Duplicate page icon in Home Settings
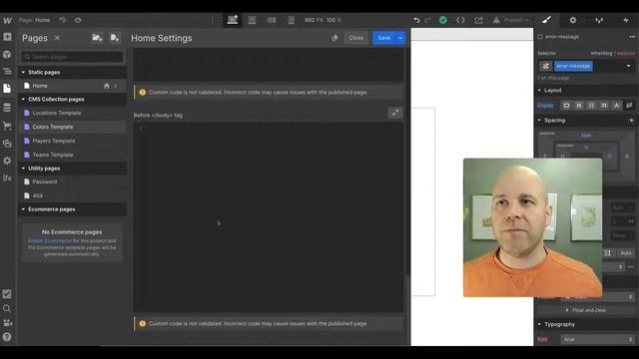Image resolution: width=639 pixels, height=359 pixels. [x=334, y=38]
